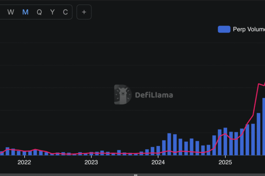The height and width of the screenshot is (176, 265).
Task: Click the 2025 x-axis label
Action: point(225,162)
